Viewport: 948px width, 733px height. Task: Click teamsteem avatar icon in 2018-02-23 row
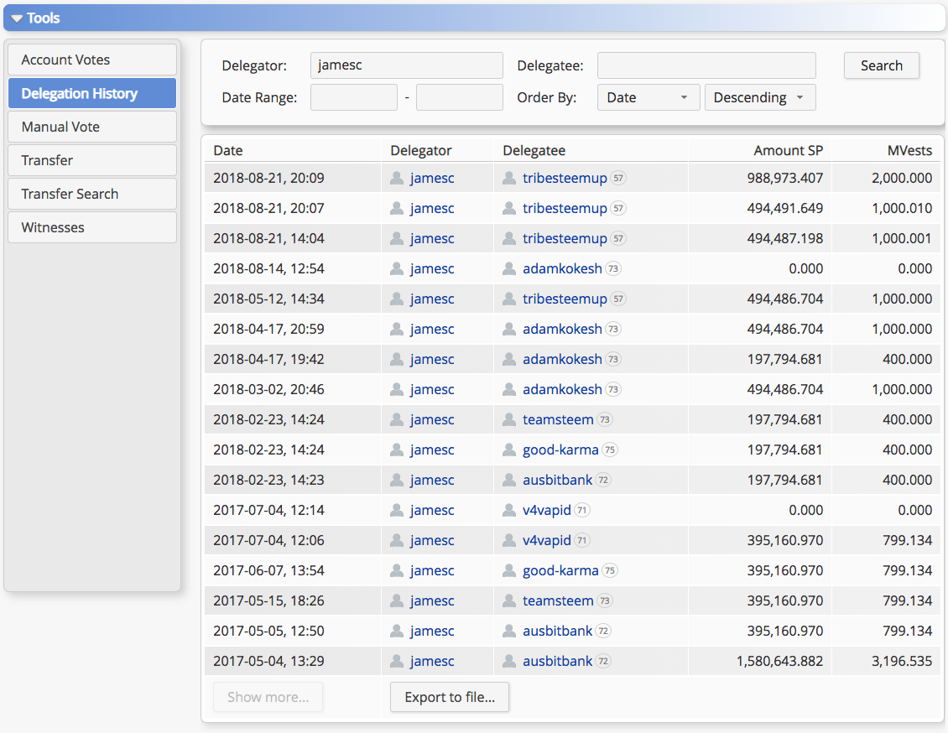(x=509, y=419)
